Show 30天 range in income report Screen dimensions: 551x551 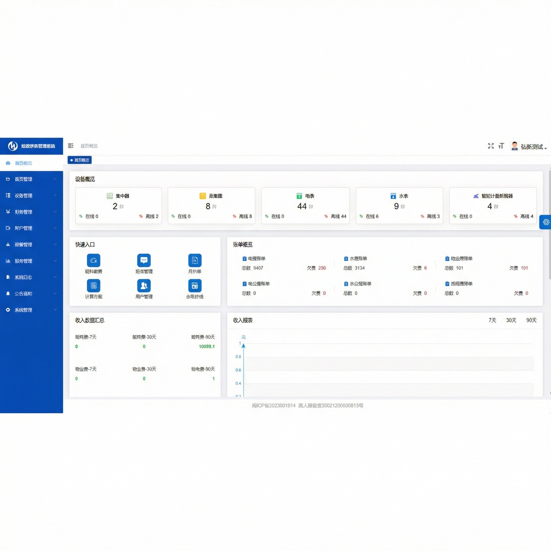click(511, 320)
